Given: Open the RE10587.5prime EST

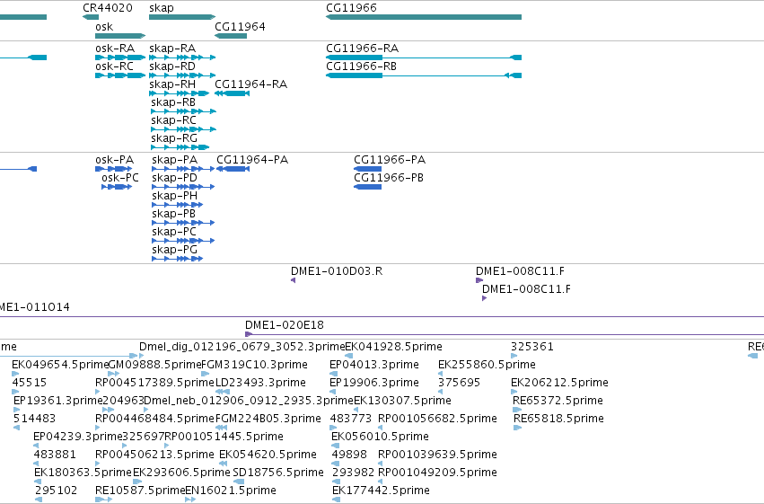Looking at the screenshot, I should tap(103, 500).
